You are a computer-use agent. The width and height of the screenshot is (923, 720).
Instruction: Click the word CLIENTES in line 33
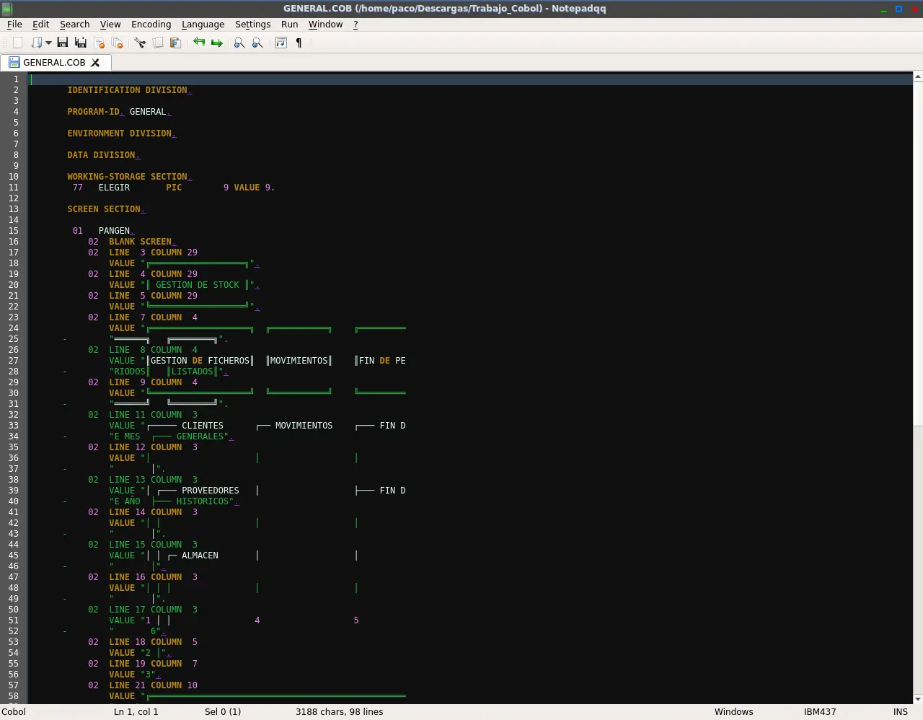click(203, 426)
